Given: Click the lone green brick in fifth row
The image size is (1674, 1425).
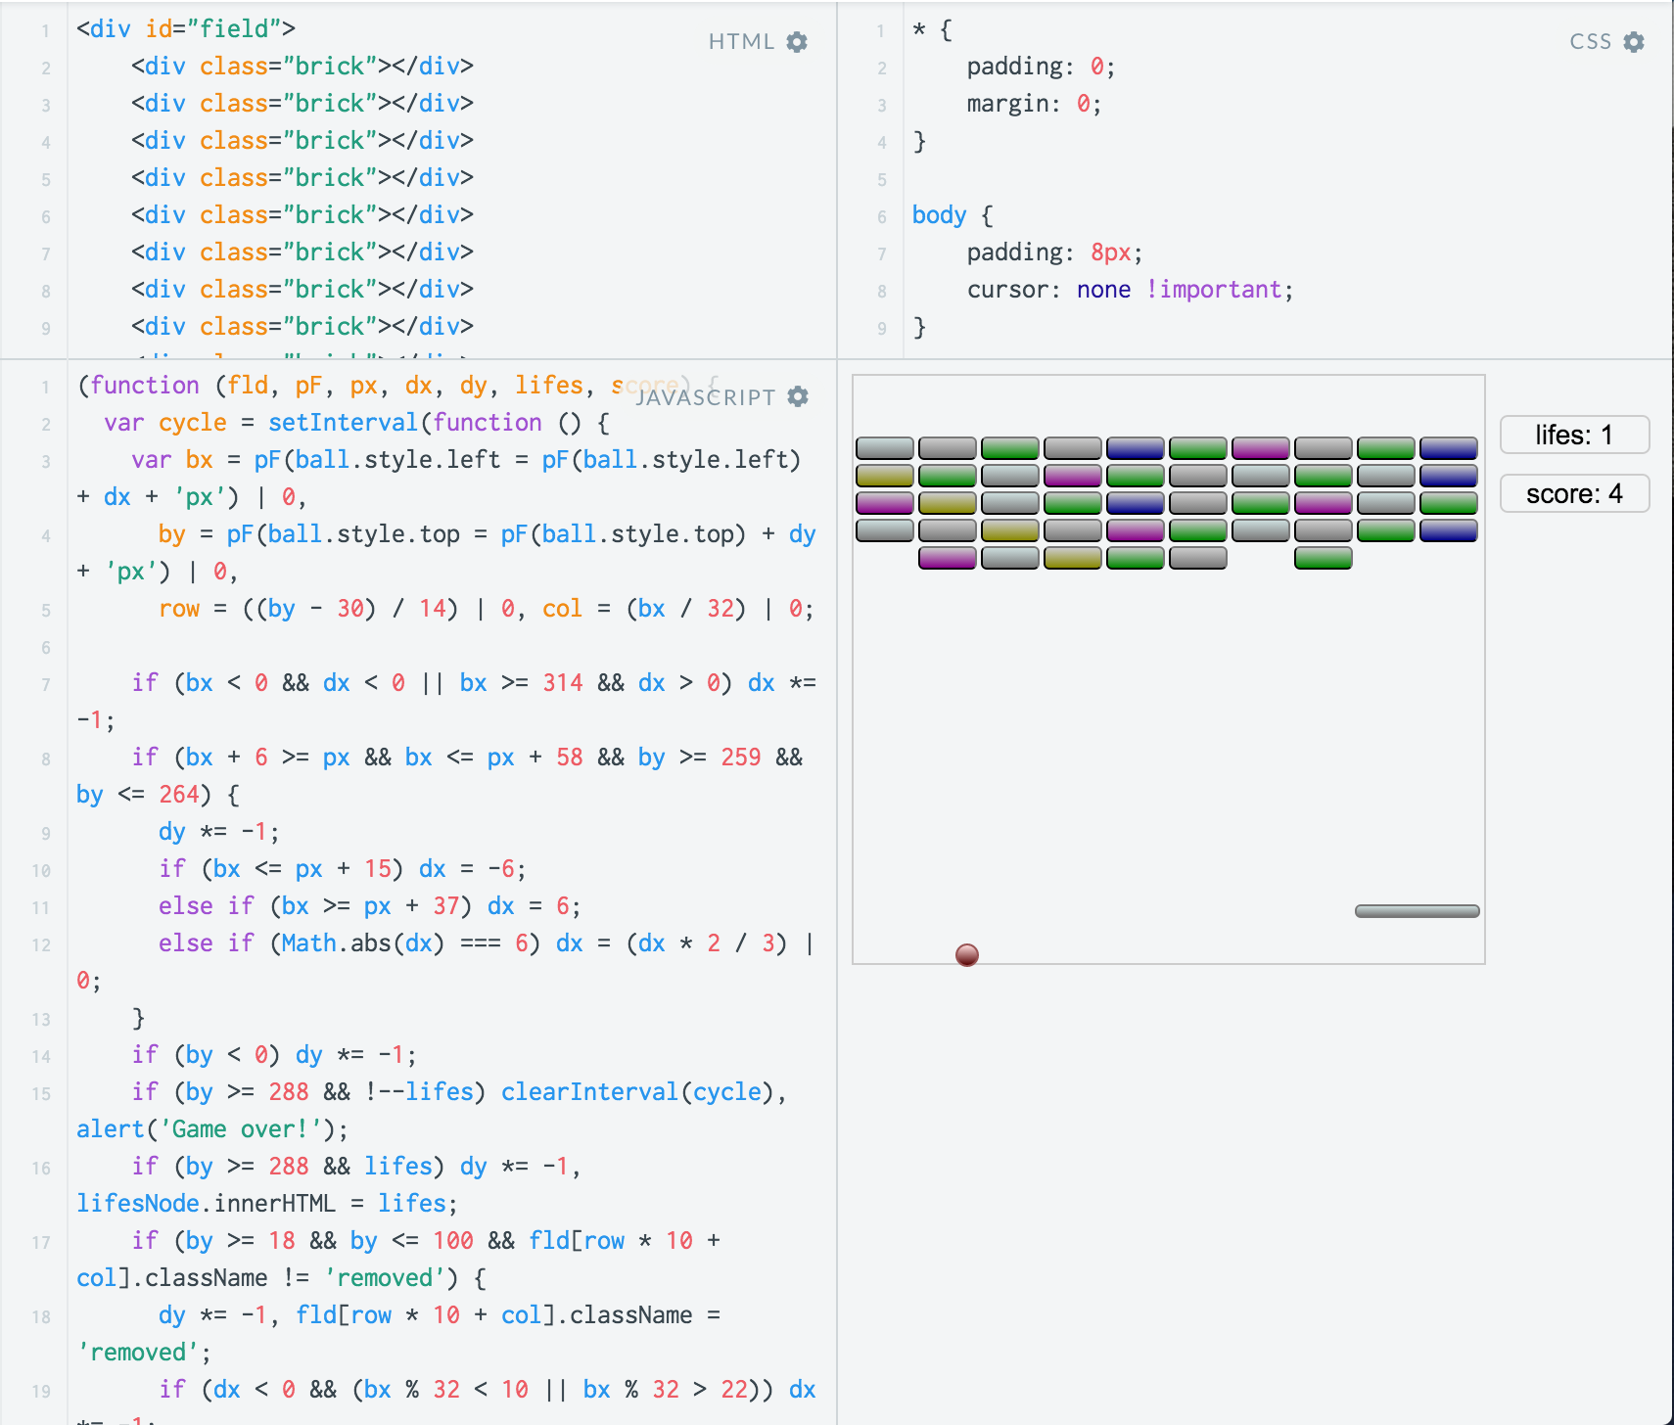Looking at the screenshot, I should coord(1323,558).
